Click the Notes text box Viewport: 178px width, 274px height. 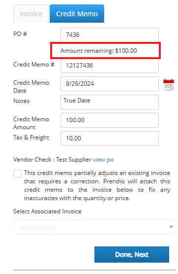pyautogui.click(x=110, y=102)
